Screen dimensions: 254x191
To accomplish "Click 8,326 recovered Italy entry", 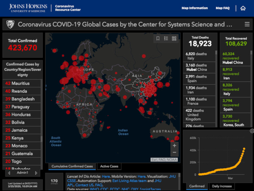I will click(x=235, y=89).
